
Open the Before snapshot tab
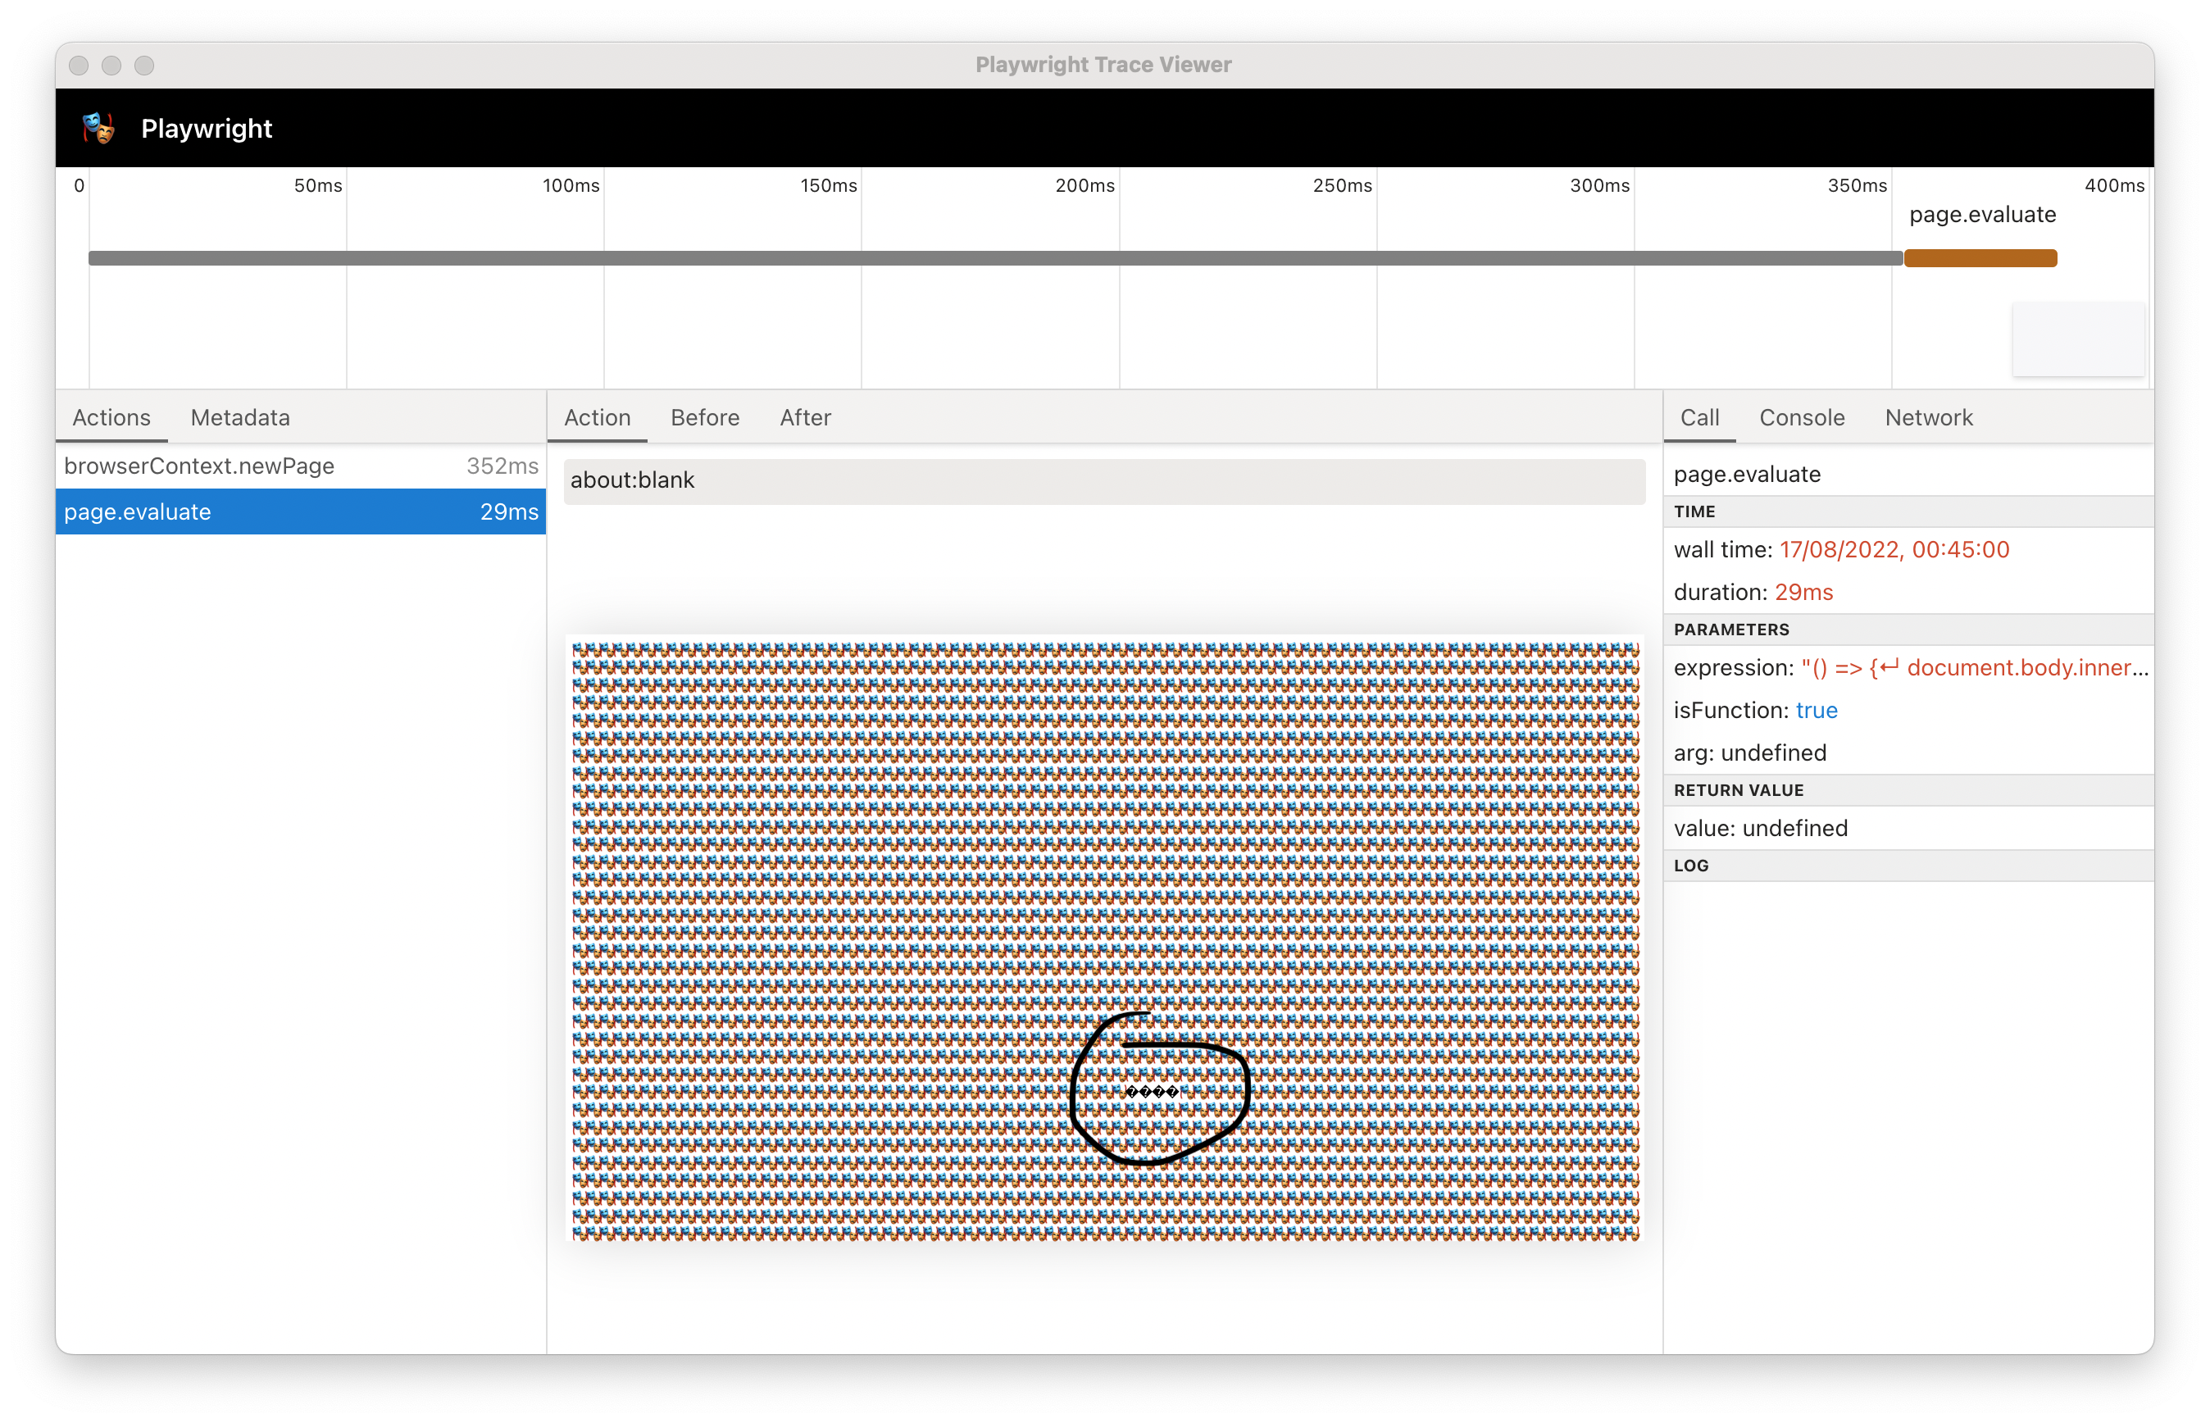(705, 418)
